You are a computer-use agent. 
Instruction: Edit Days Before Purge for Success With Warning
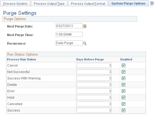[x=94, y=78]
